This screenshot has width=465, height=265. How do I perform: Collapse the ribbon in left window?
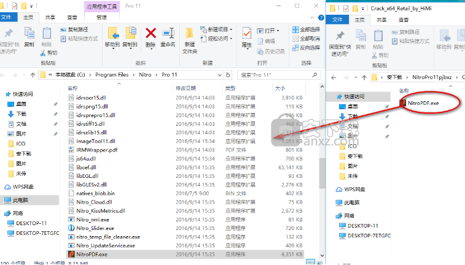point(312,17)
